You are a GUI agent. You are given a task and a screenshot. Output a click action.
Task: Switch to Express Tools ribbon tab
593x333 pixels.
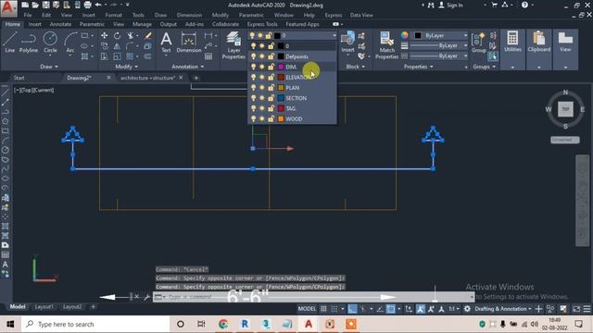click(x=262, y=24)
